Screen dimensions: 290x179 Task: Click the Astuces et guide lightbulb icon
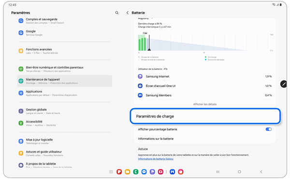pos(21,153)
